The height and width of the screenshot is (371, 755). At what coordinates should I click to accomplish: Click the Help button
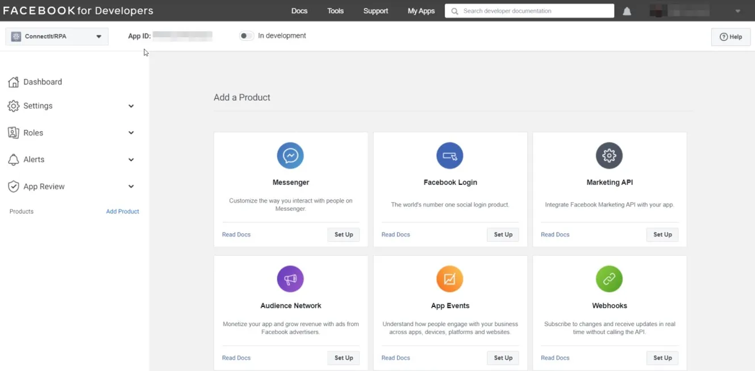tap(731, 37)
